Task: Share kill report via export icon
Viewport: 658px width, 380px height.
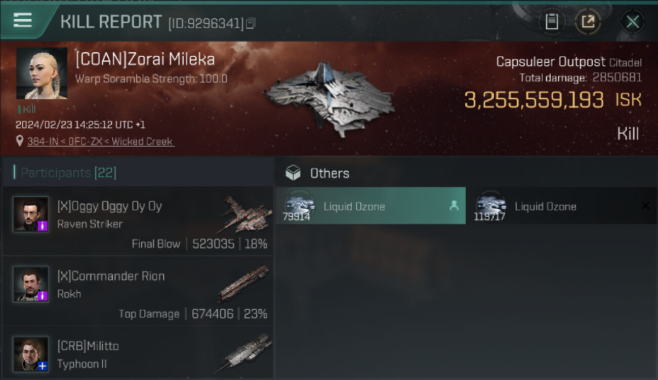Action: (x=588, y=22)
